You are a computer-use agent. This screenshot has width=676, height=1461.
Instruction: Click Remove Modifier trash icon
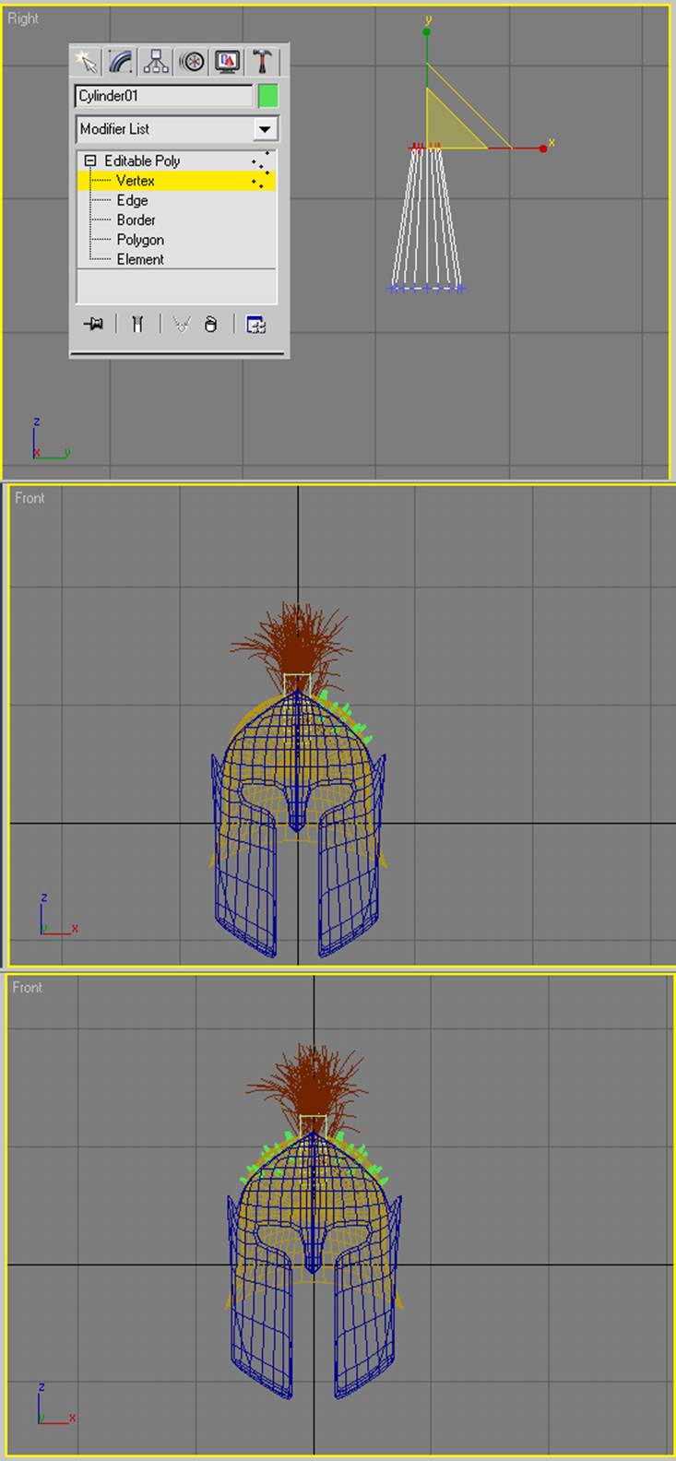pyautogui.click(x=210, y=324)
